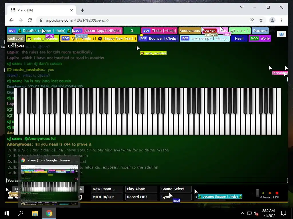Open Windows taskbar search

click(21, 213)
